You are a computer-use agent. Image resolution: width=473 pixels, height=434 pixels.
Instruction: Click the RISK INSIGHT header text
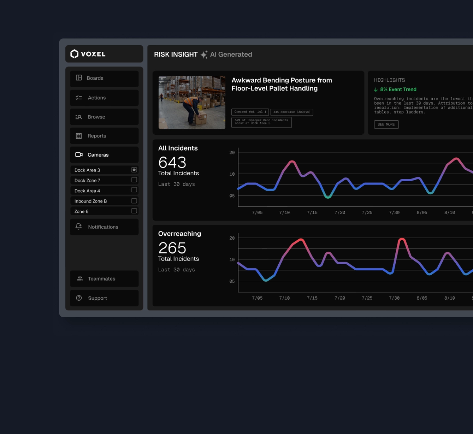click(176, 55)
